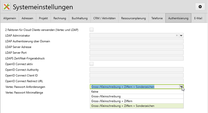This screenshot has width=208, height=113.
Task: Open the Ressourcenplanung tab
Action: coord(134,18)
